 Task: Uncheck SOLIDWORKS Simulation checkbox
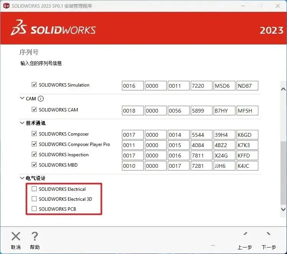tap(34, 85)
